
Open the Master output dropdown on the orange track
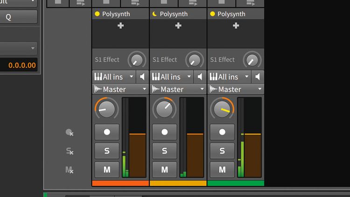(120, 89)
